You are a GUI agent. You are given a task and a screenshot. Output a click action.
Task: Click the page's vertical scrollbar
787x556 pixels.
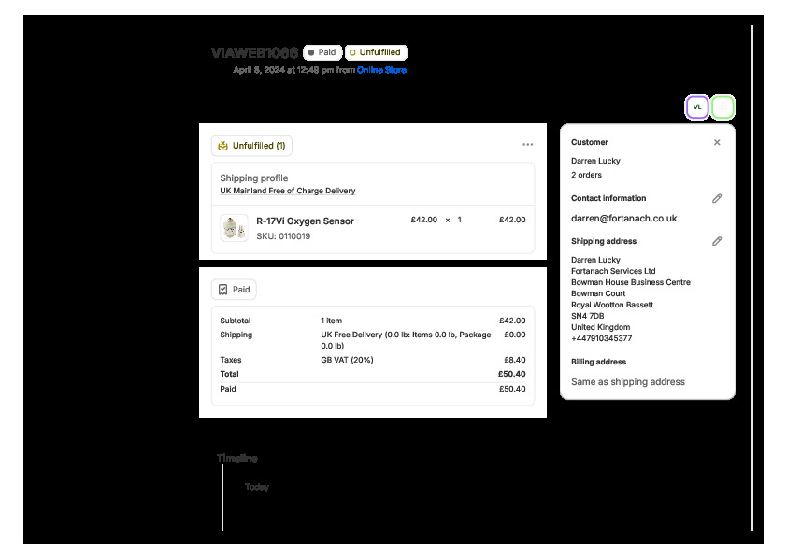[x=752, y=280]
